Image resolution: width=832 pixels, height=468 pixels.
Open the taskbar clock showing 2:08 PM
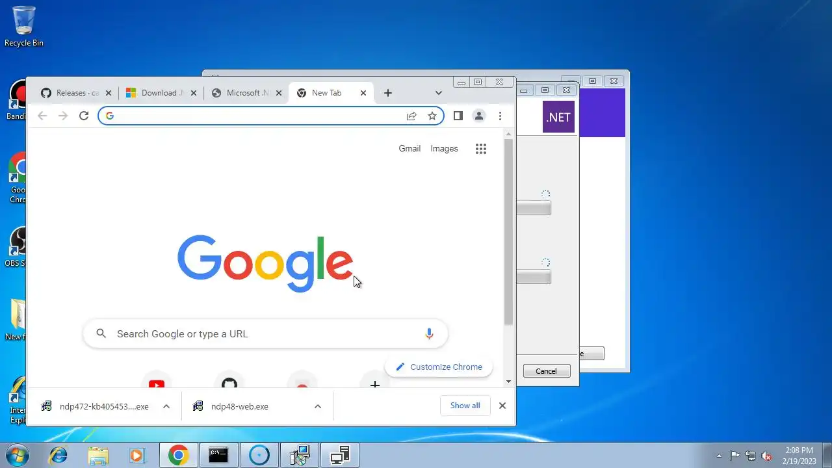coord(799,455)
